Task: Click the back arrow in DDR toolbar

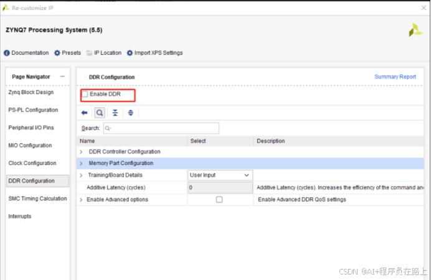Action: click(84, 113)
